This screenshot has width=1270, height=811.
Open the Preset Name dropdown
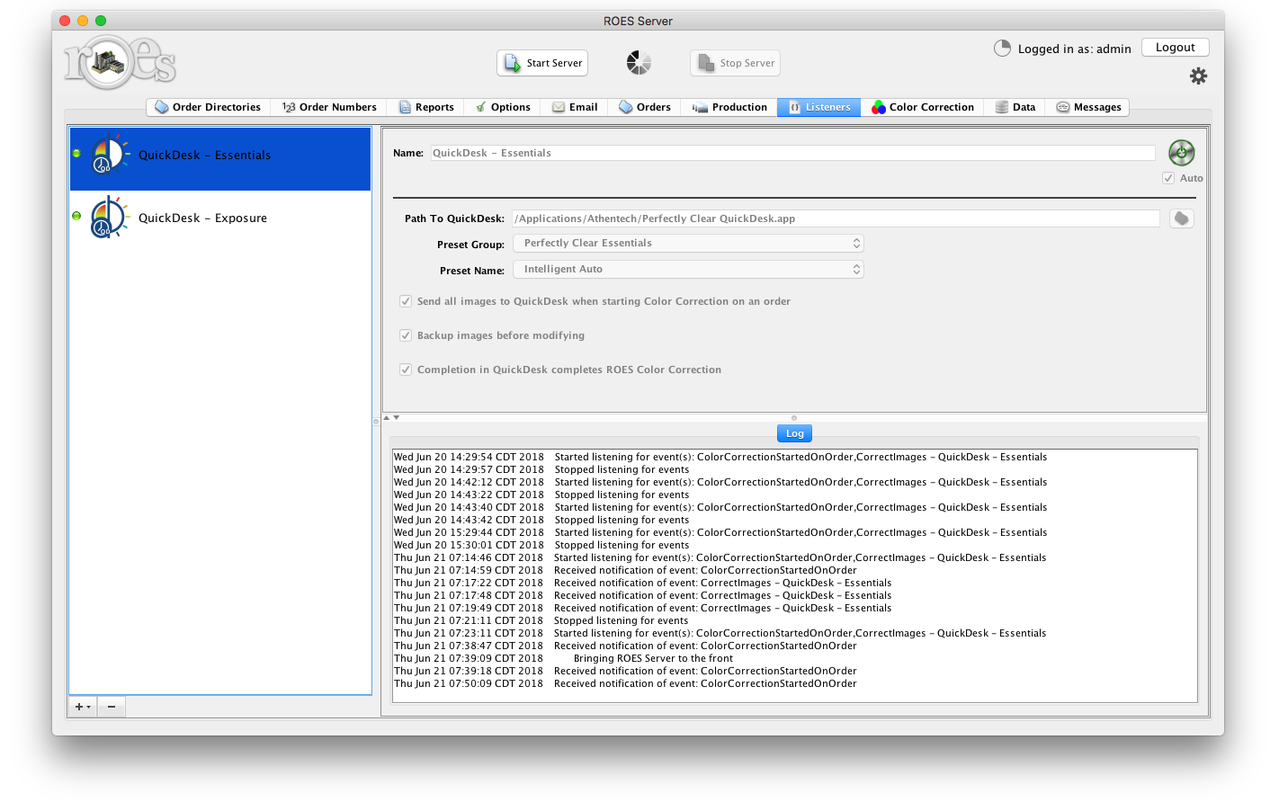(x=688, y=270)
